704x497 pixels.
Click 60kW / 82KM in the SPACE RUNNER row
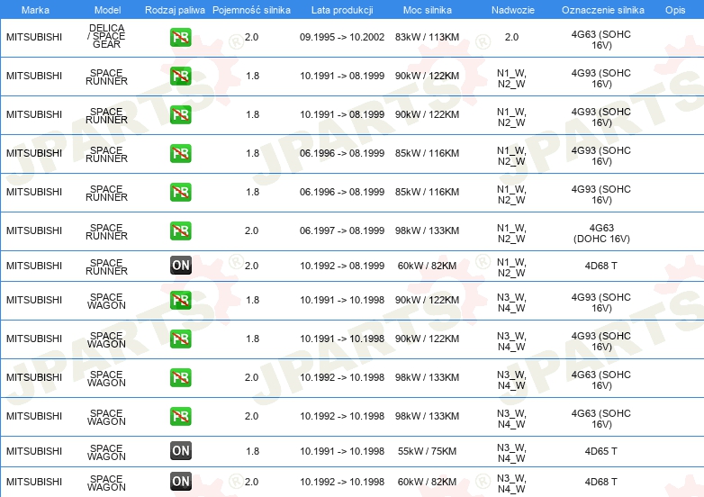[427, 266]
